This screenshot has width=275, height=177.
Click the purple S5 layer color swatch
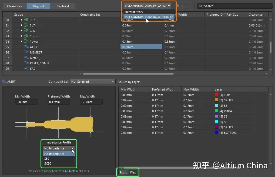[216, 116]
